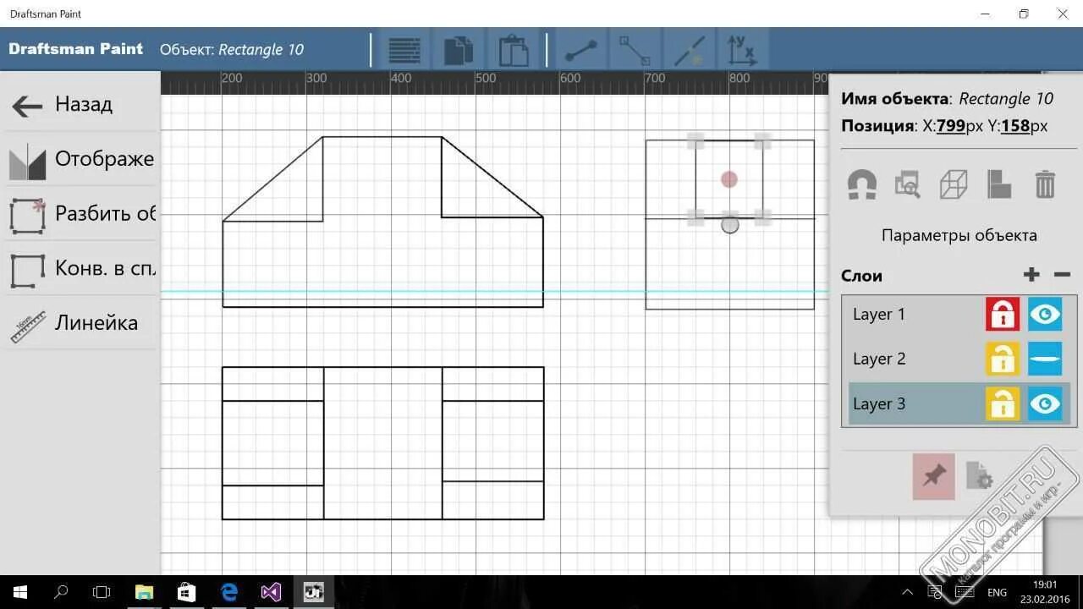Lock Layer 2 with yellow padlock
Viewport: 1083px width, 609px height.
click(1003, 359)
